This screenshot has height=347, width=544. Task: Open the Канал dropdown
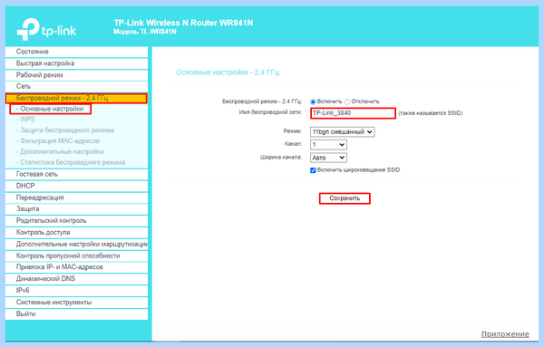[328, 145]
